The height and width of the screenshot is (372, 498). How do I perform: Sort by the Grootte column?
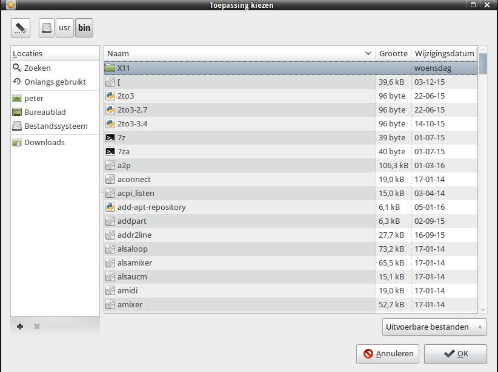click(x=393, y=53)
